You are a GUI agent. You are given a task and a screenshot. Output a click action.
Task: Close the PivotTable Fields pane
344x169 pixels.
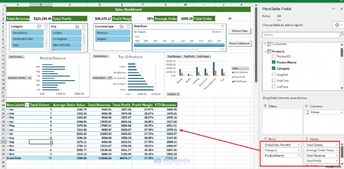pyautogui.click(x=342, y=9)
